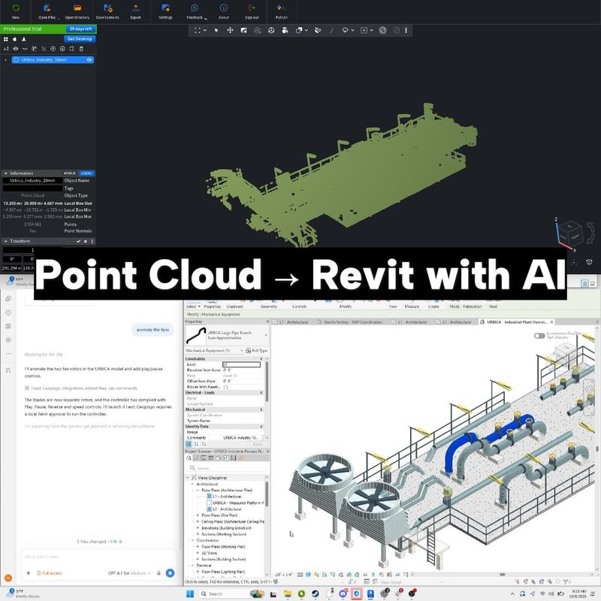
Task: Toggle visibility eye of Urbica_Industry_10mm layer
Action: pyautogui.click(x=89, y=60)
